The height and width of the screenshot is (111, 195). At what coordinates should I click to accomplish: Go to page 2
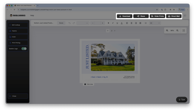coord(112,31)
